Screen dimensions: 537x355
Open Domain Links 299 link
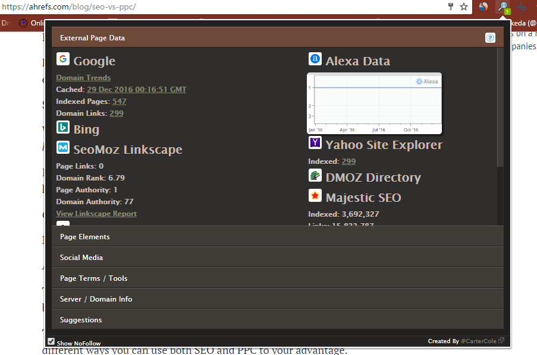117,113
